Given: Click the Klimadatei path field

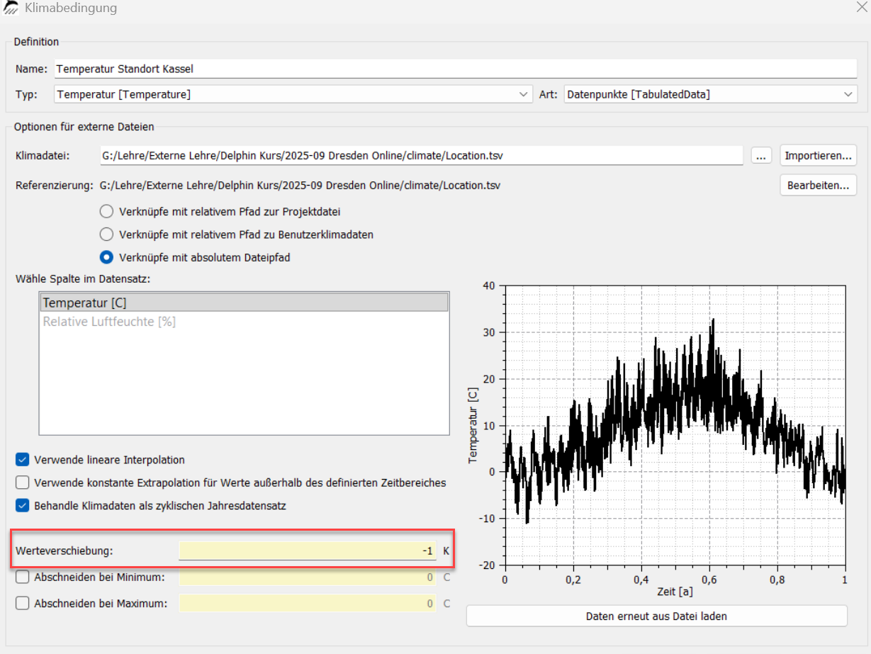Looking at the screenshot, I should (422, 155).
